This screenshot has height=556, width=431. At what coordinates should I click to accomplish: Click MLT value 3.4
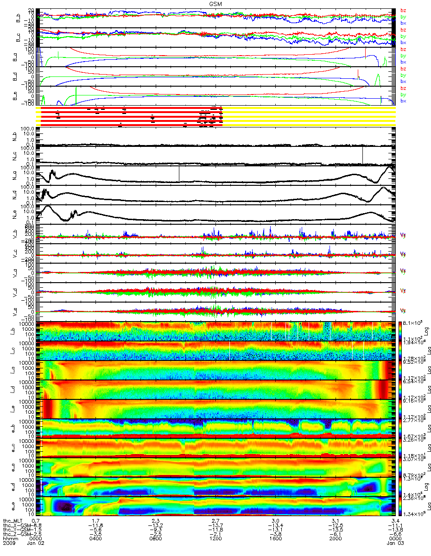394,521
